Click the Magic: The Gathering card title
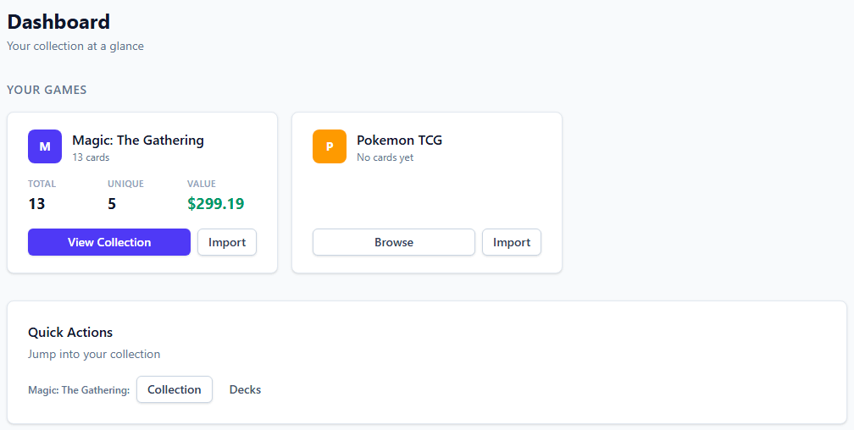This screenshot has width=854, height=430. [x=138, y=140]
